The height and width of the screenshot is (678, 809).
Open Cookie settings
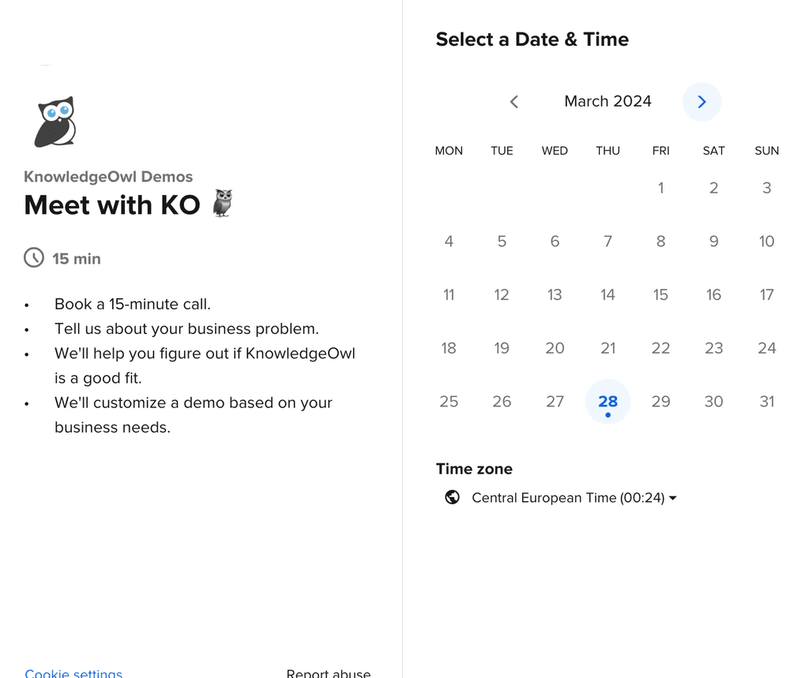pos(73,672)
